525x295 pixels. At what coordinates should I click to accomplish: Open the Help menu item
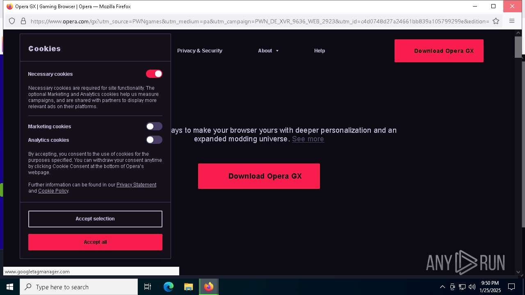tap(320, 51)
